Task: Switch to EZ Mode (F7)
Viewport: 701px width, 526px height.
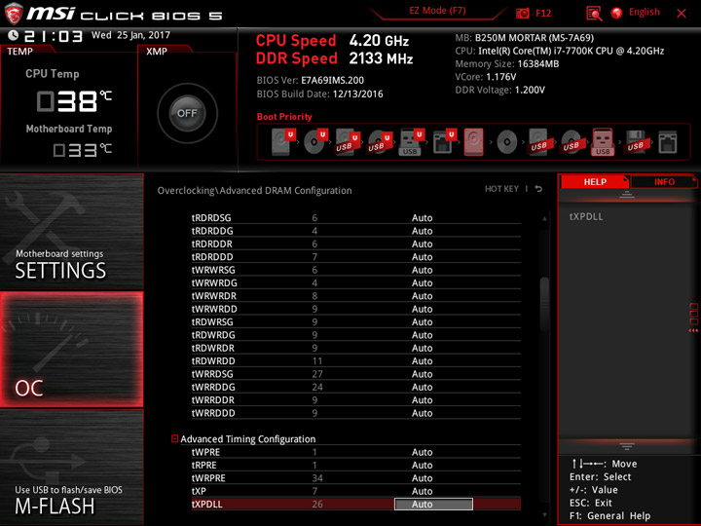Action: (x=437, y=11)
